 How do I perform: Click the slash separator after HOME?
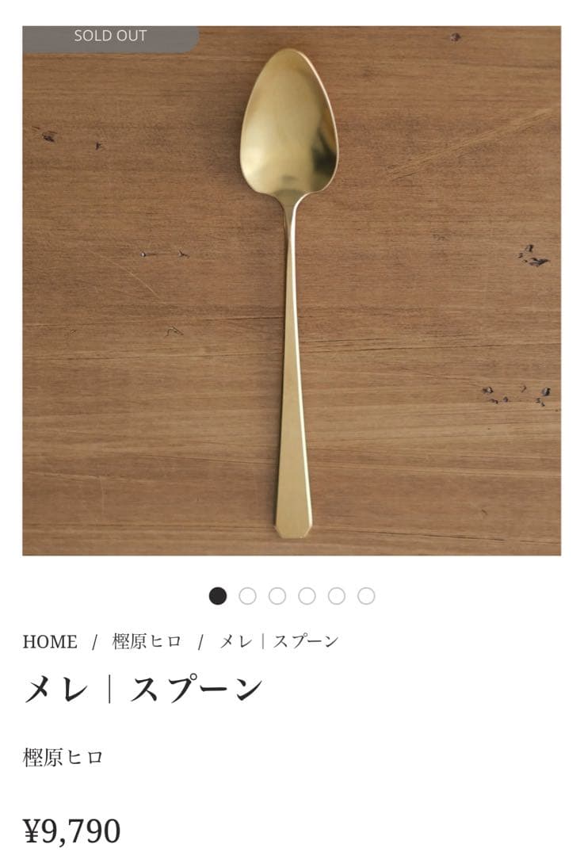[x=94, y=642]
